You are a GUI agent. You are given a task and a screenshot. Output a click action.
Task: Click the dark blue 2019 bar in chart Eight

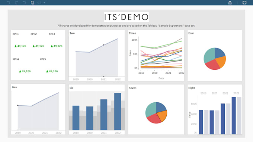coord(201,122)
